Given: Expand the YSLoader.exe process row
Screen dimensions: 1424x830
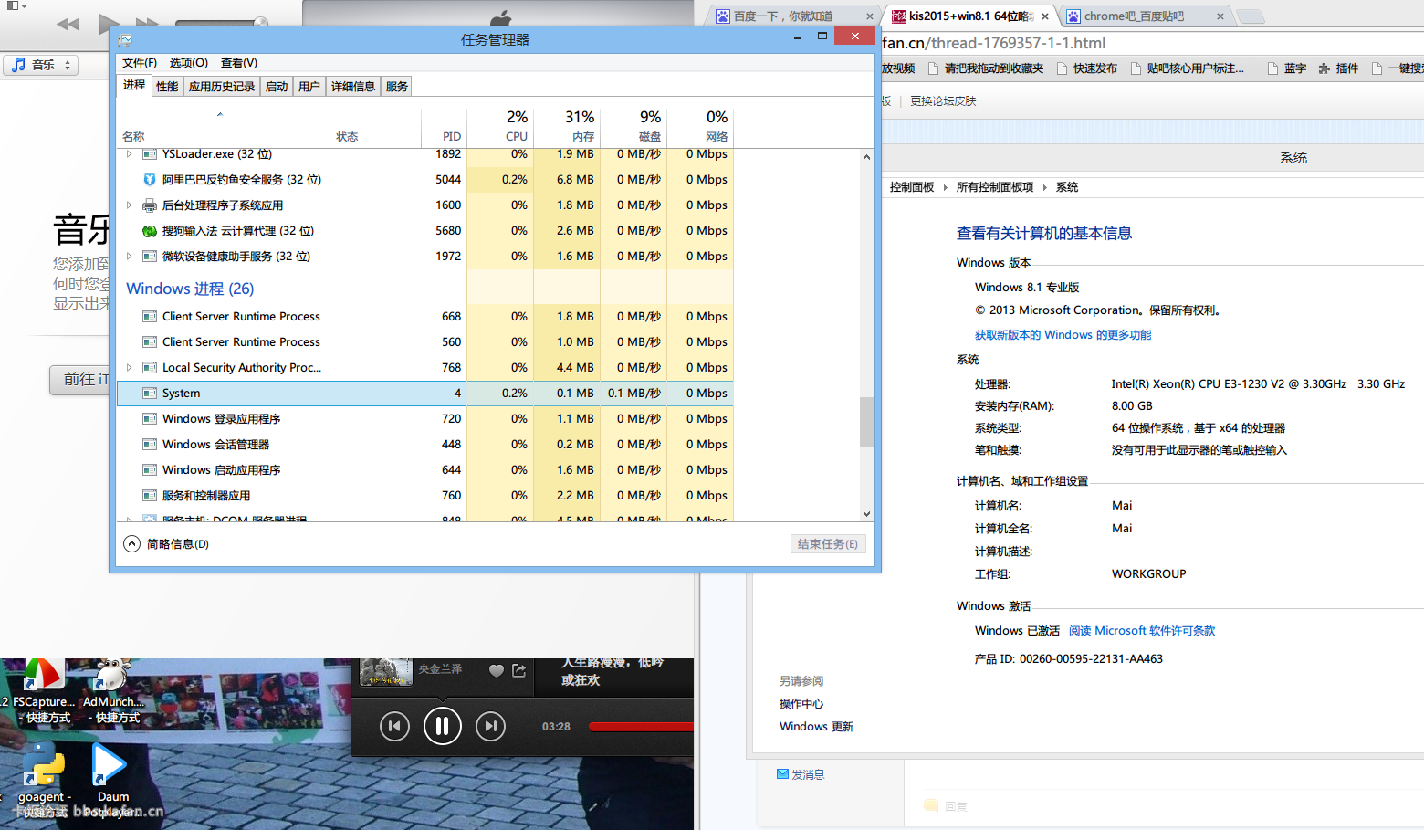Looking at the screenshot, I should pos(129,154).
